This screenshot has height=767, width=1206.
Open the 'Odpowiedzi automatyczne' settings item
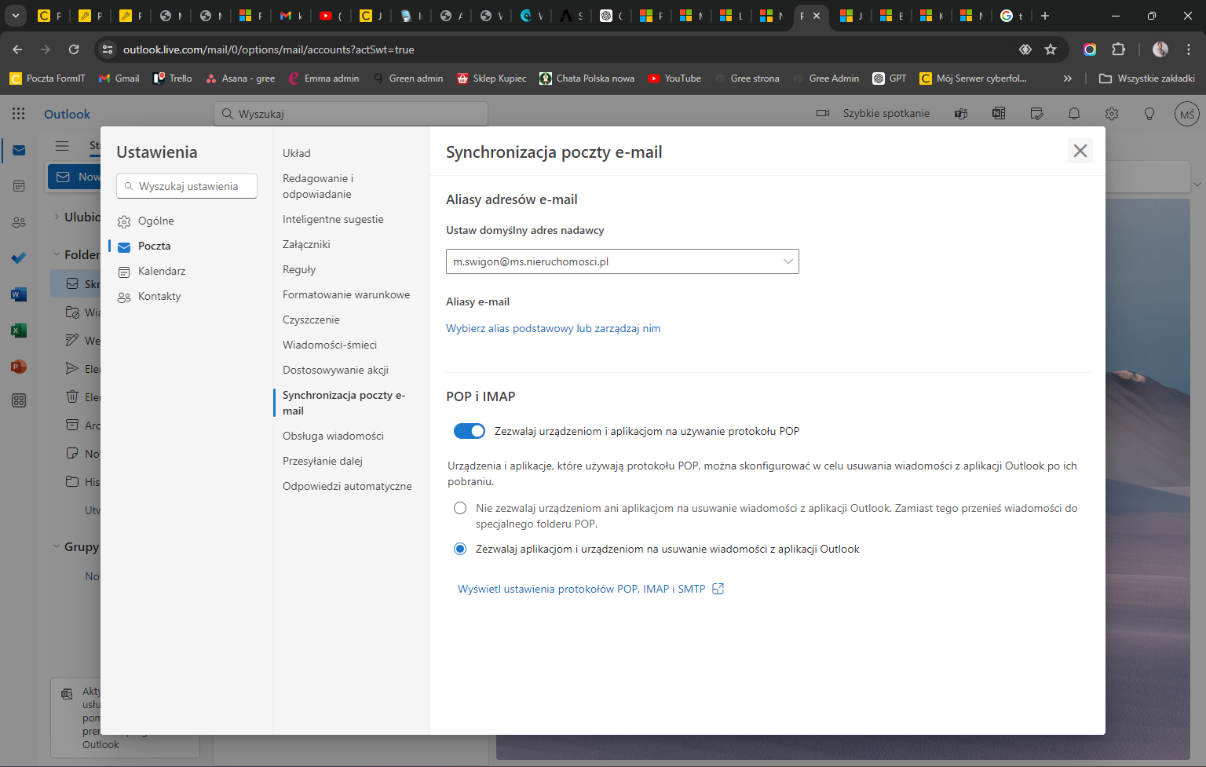tap(347, 486)
